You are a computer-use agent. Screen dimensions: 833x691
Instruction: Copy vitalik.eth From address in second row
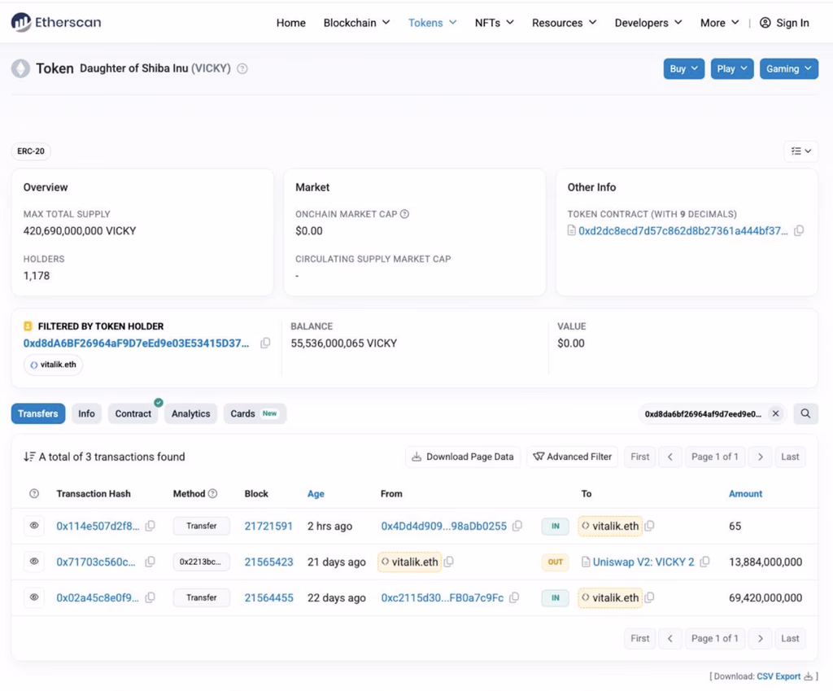coord(449,562)
